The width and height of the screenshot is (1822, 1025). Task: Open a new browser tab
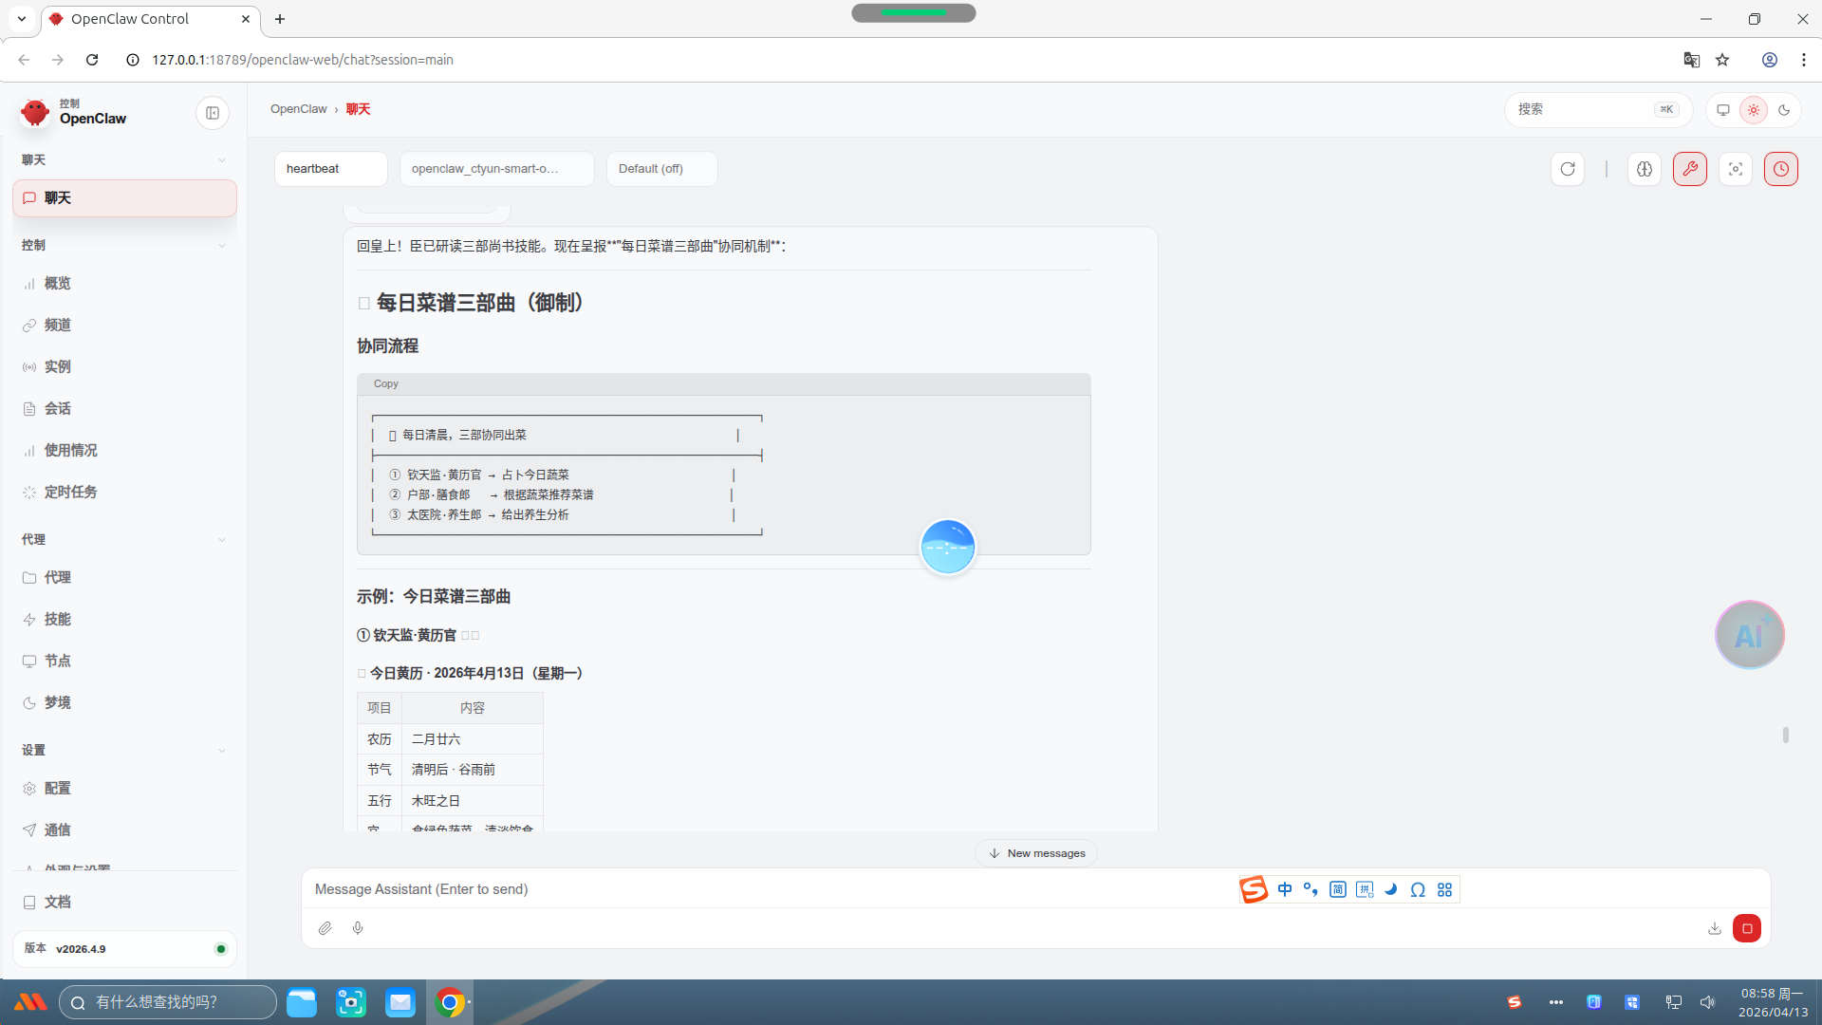tap(280, 19)
